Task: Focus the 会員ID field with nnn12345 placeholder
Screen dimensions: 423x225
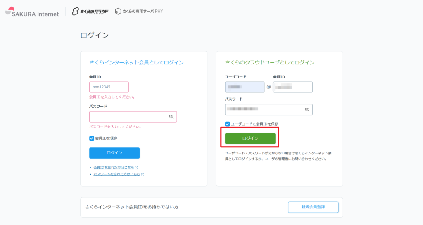Action: tap(109, 87)
